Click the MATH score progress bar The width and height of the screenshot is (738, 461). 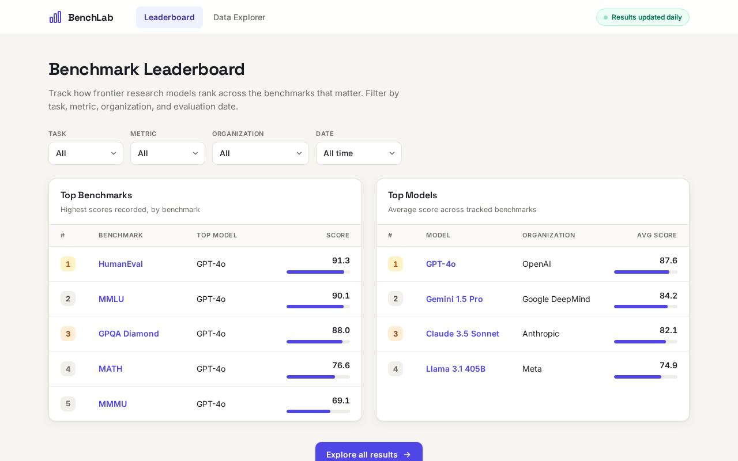point(318,377)
